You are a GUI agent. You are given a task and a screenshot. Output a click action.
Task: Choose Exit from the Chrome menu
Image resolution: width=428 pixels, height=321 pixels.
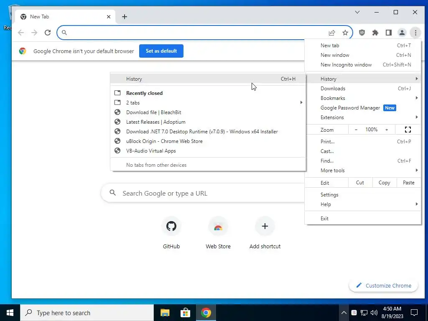point(363,218)
